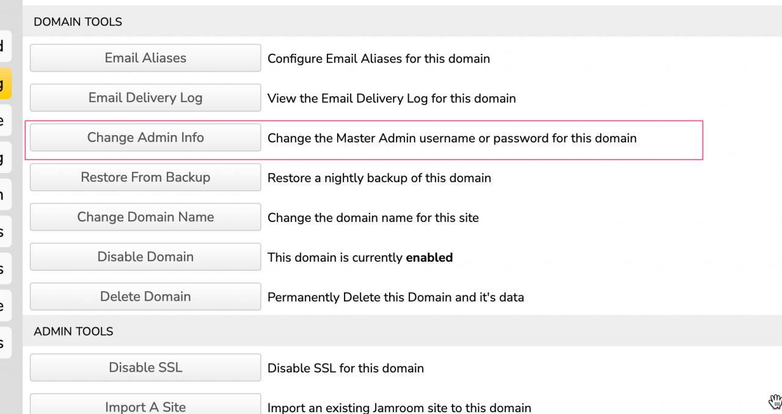Click the Disable SSL button

[x=145, y=368]
